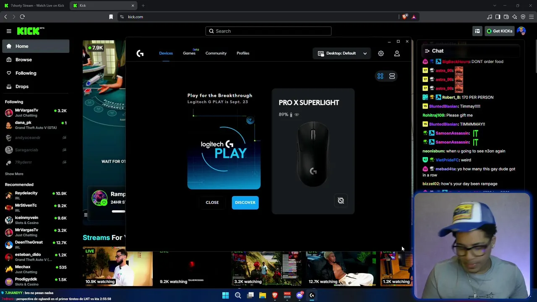Open iceinmyvein recommended channel

point(36,220)
